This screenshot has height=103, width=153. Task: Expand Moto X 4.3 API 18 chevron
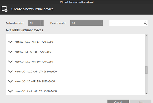point(10,52)
